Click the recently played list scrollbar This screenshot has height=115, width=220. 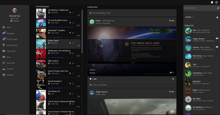coord(82,31)
